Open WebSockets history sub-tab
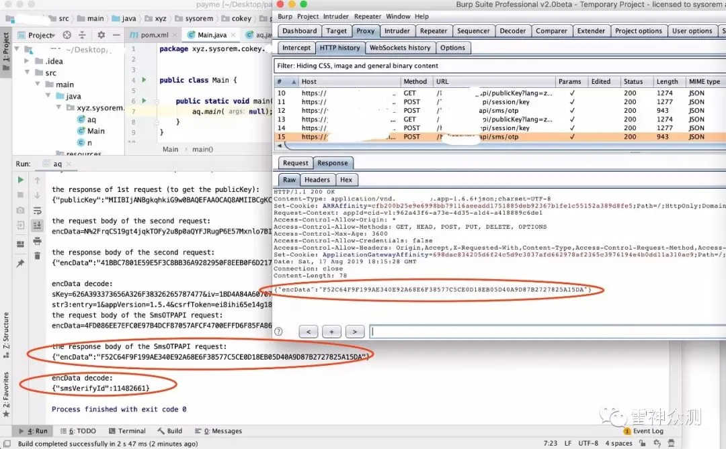This screenshot has height=449, width=726. point(400,48)
